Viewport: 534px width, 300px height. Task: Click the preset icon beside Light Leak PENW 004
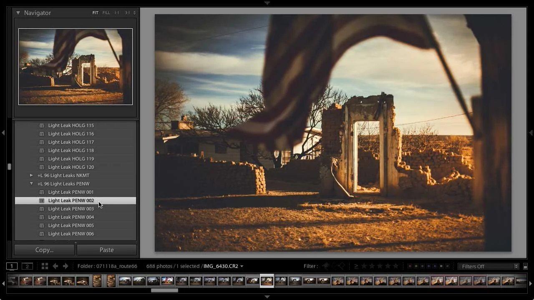(42, 217)
